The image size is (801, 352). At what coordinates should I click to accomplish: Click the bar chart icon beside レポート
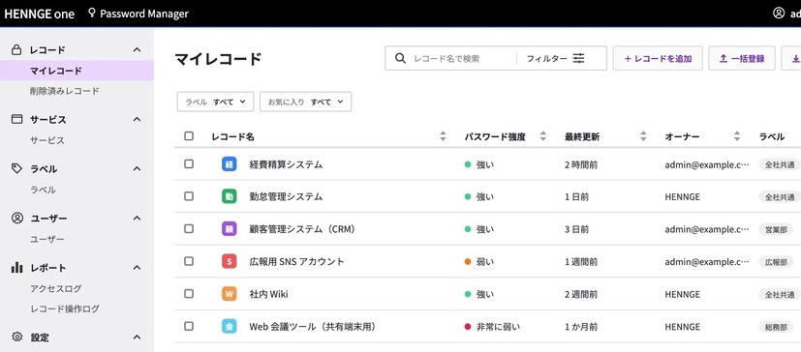[16, 268]
